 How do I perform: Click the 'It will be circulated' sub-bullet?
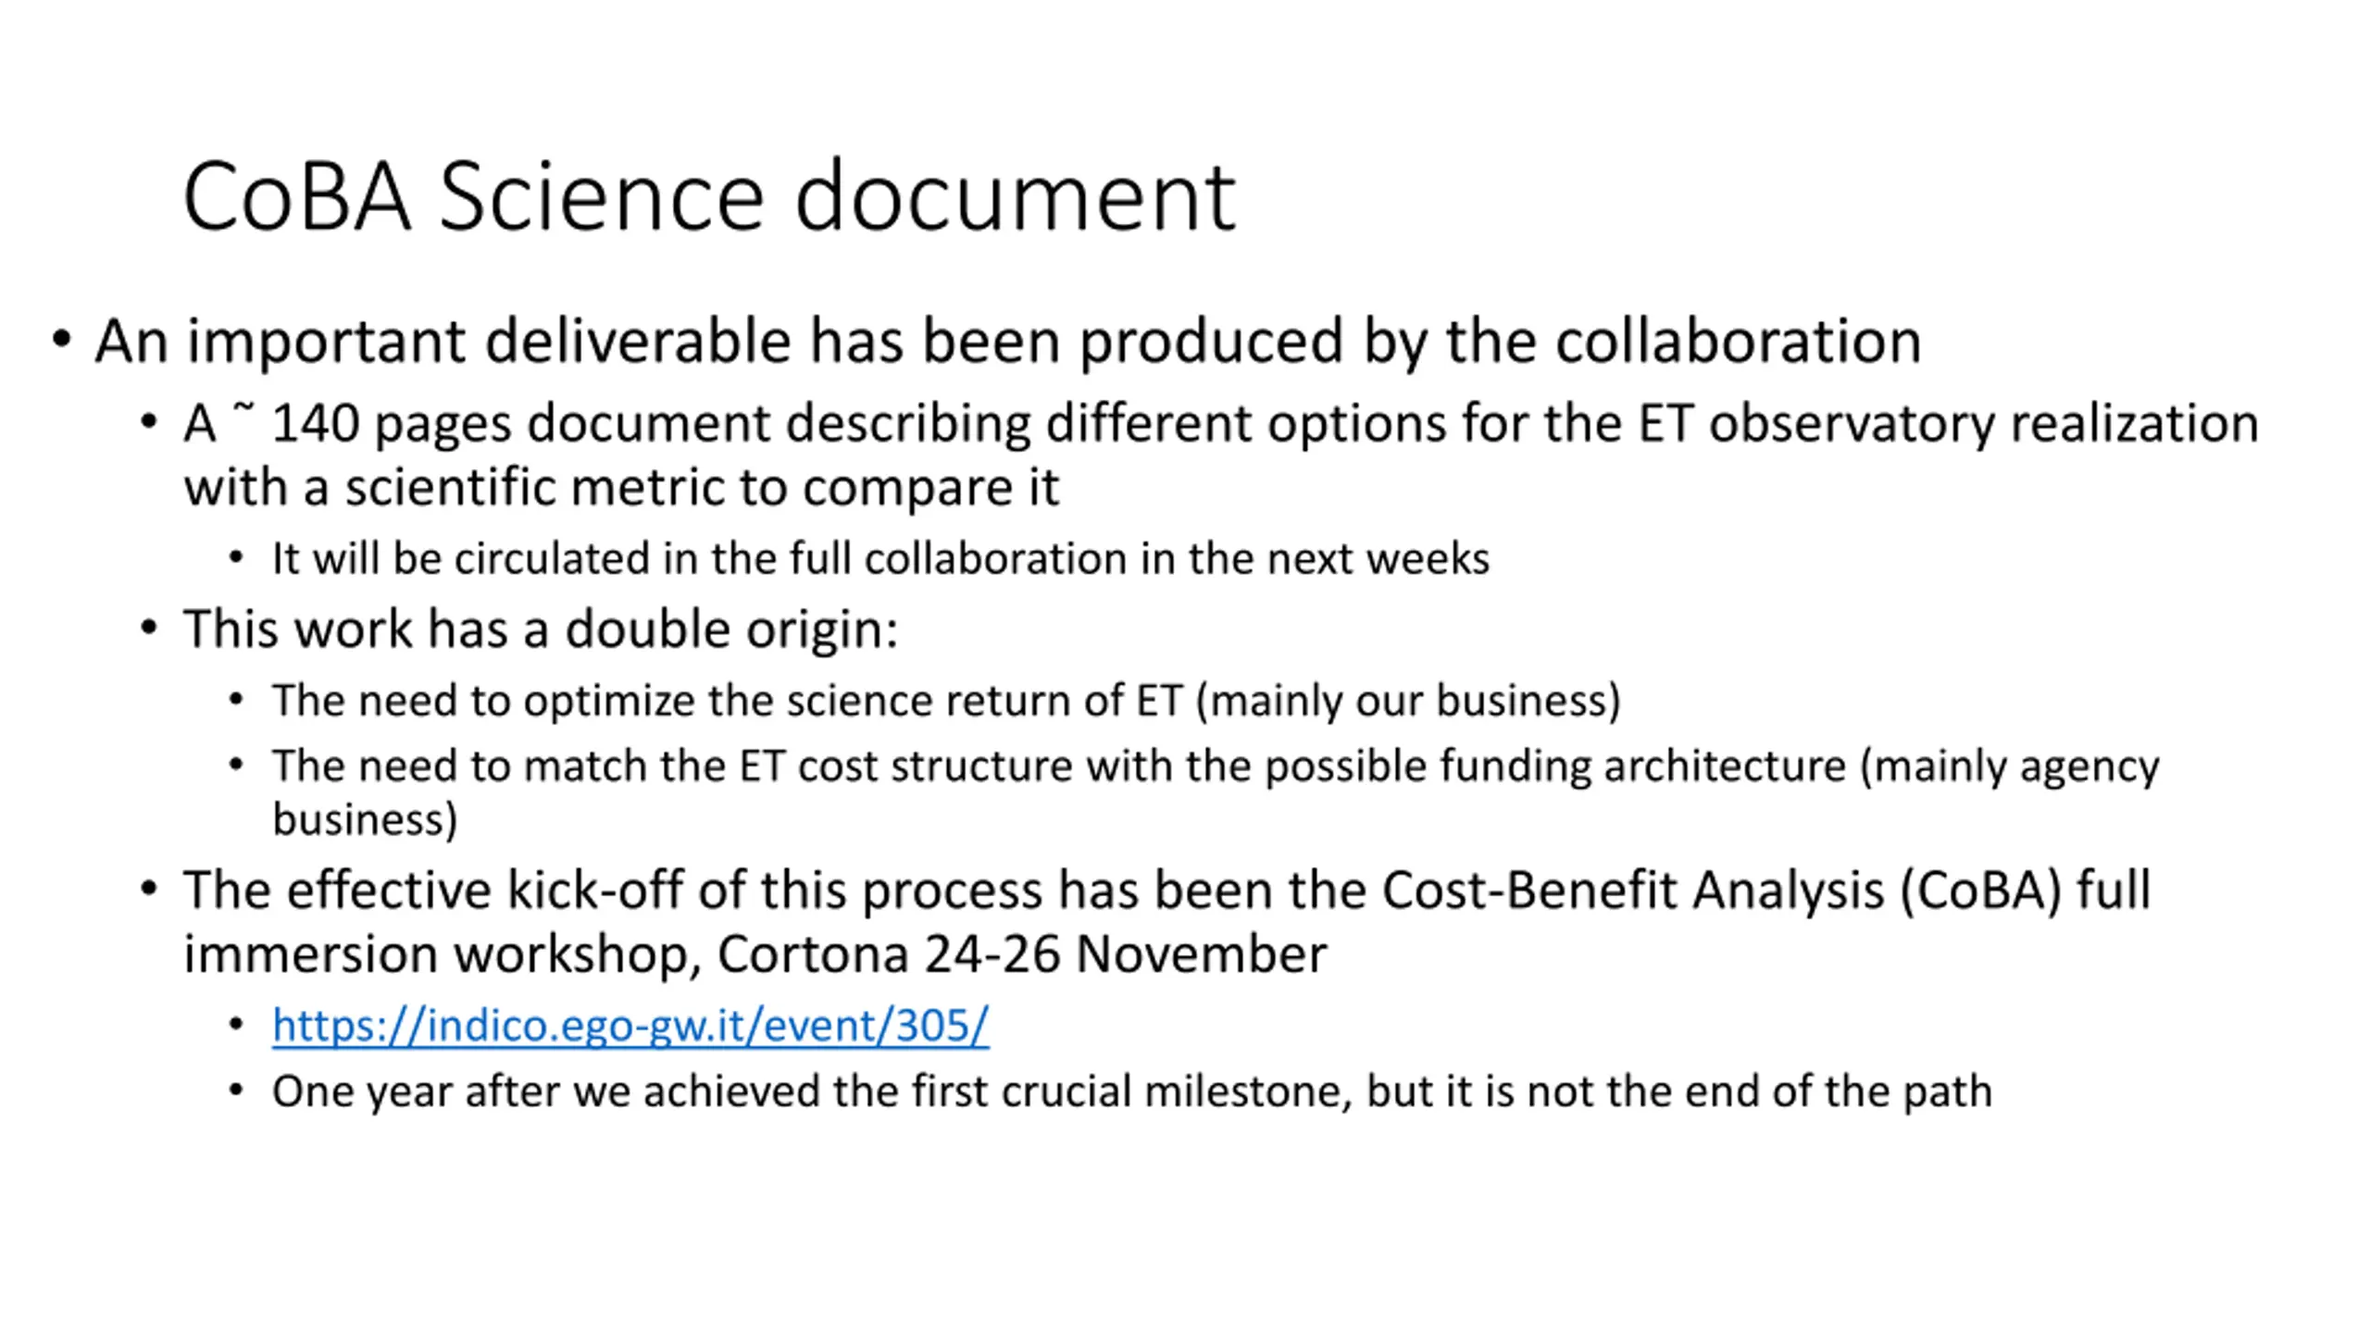tap(880, 559)
